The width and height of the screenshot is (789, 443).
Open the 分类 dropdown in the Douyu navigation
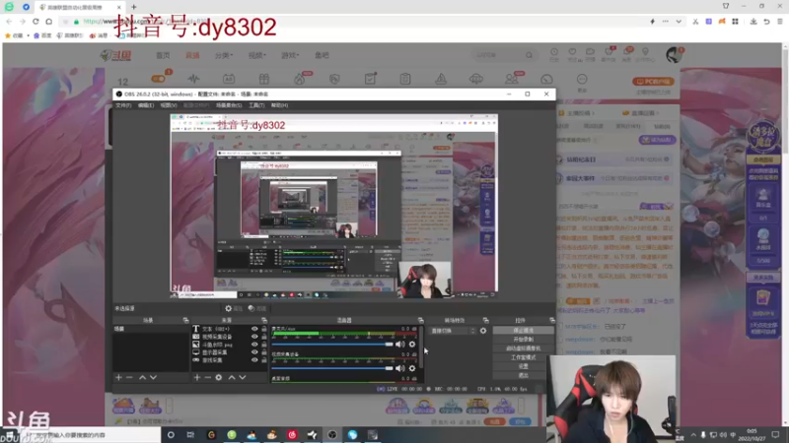click(224, 55)
